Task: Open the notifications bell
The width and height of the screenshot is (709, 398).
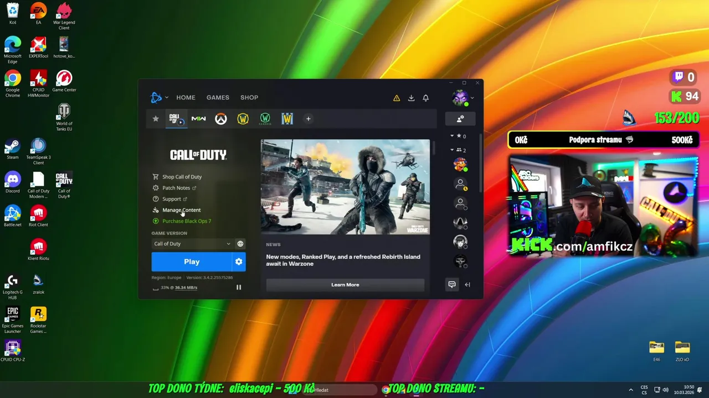Action: (425, 98)
